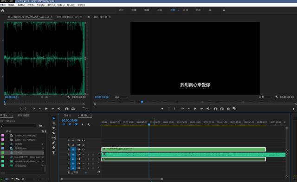Click Insert button in Source Monitor
297x182 pixels.
pyautogui.click(x=66, y=109)
